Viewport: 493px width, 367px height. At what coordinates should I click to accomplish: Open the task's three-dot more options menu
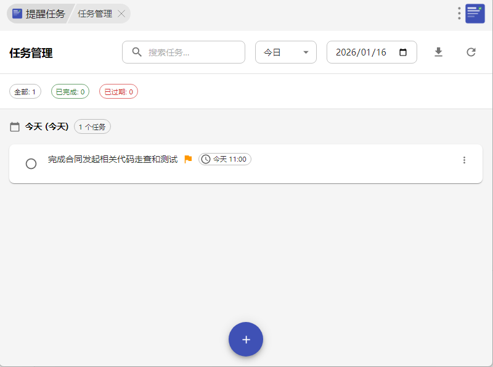point(464,160)
